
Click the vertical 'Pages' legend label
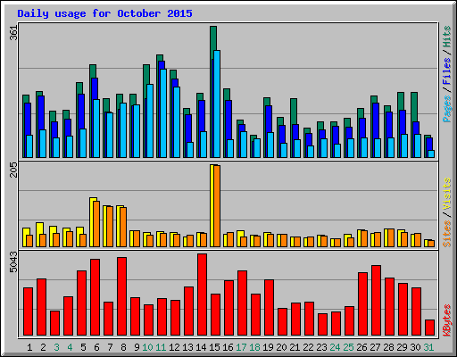tap(446, 109)
